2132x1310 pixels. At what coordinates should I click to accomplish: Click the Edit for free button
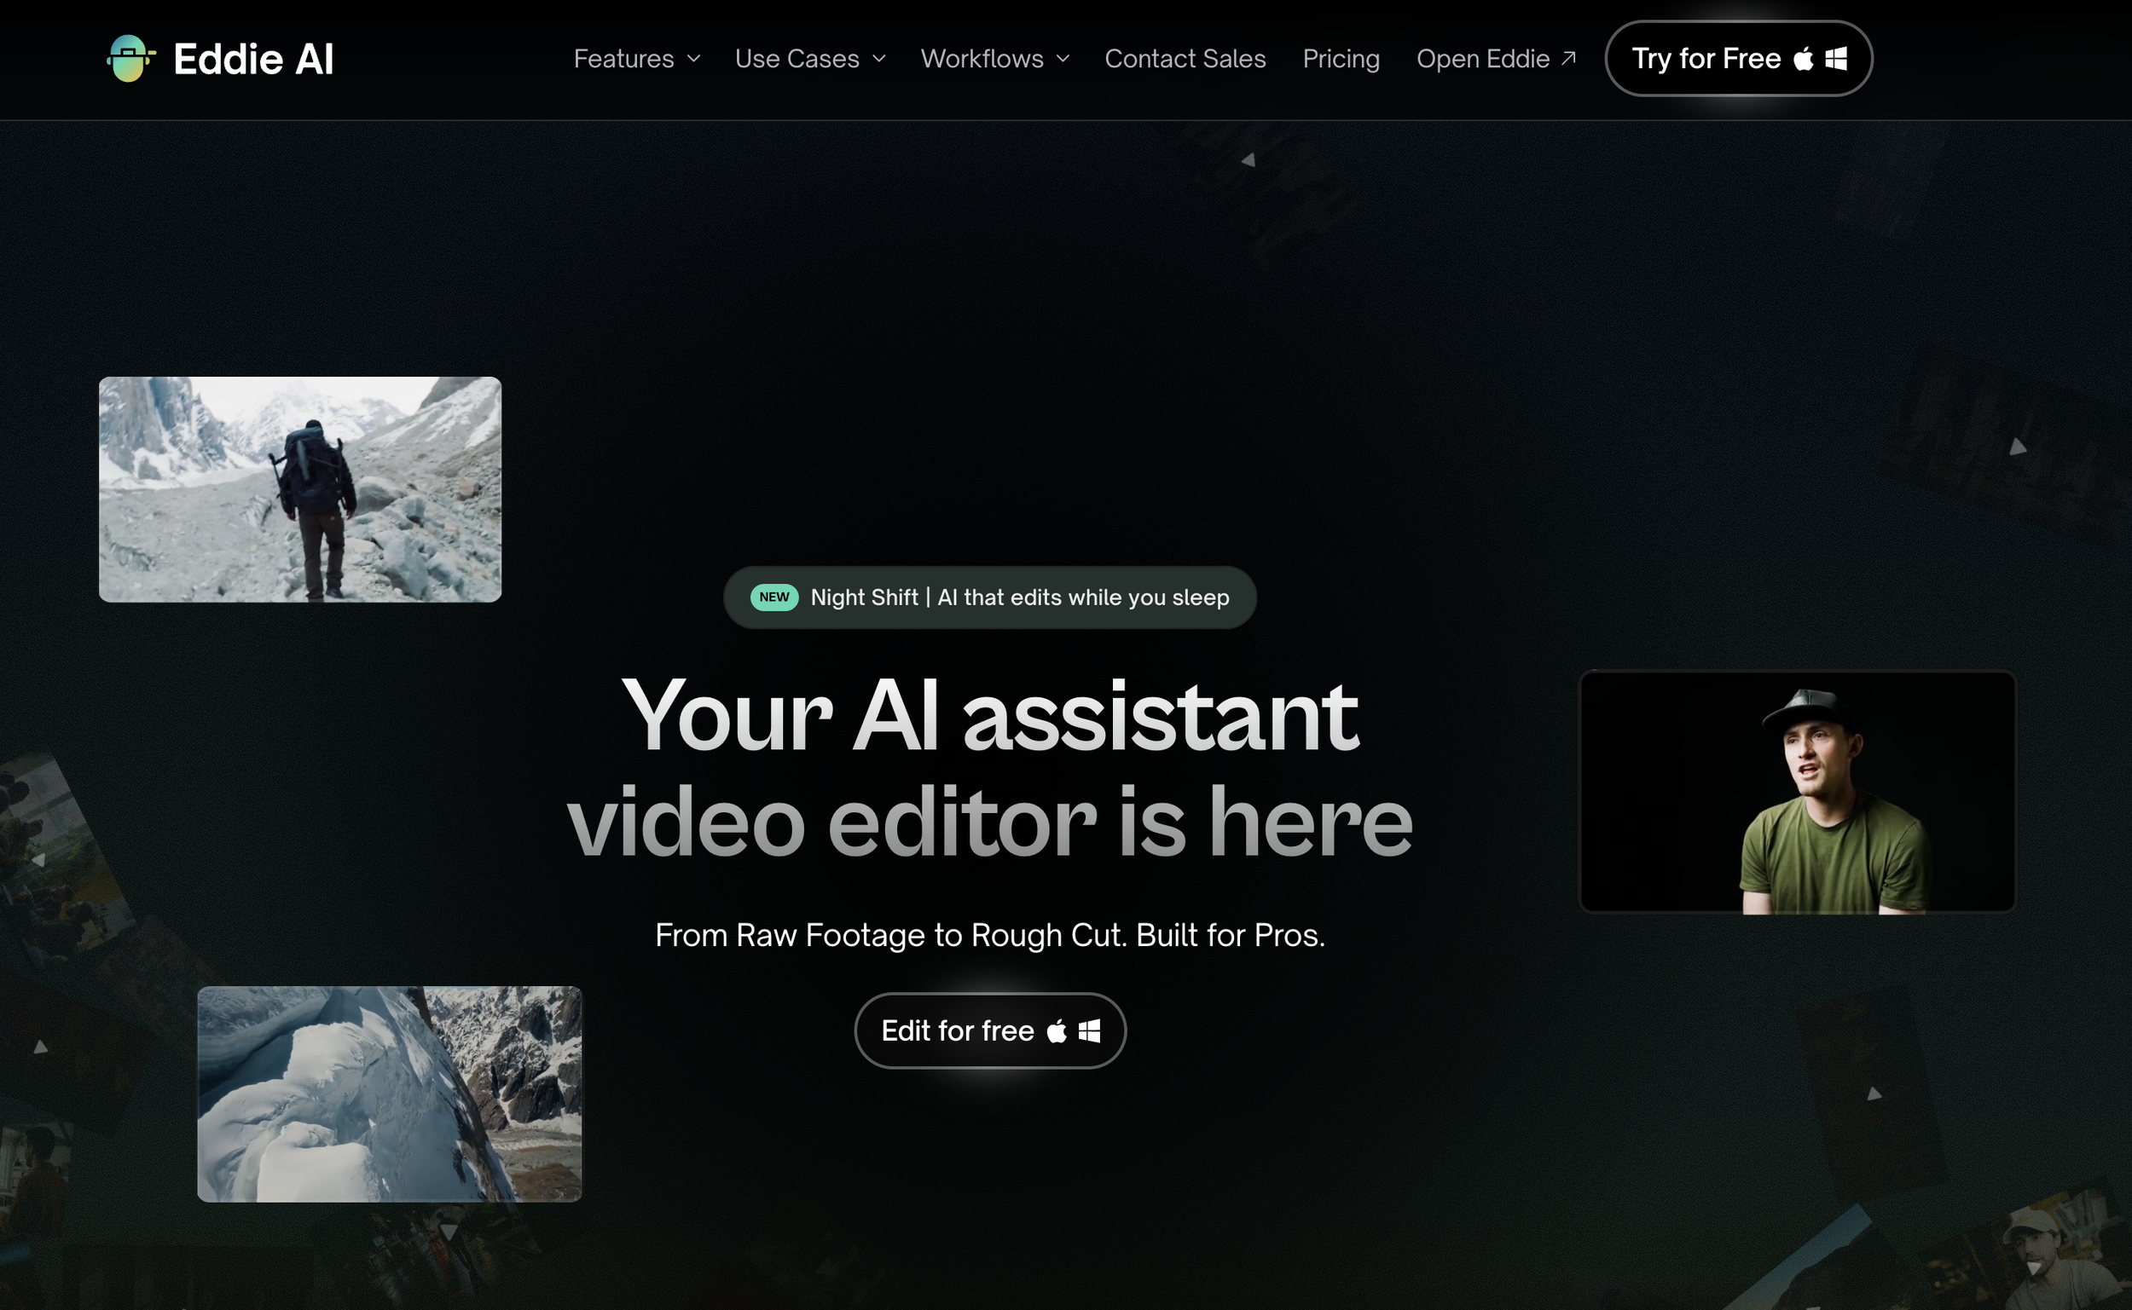(x=990, y=1030)
